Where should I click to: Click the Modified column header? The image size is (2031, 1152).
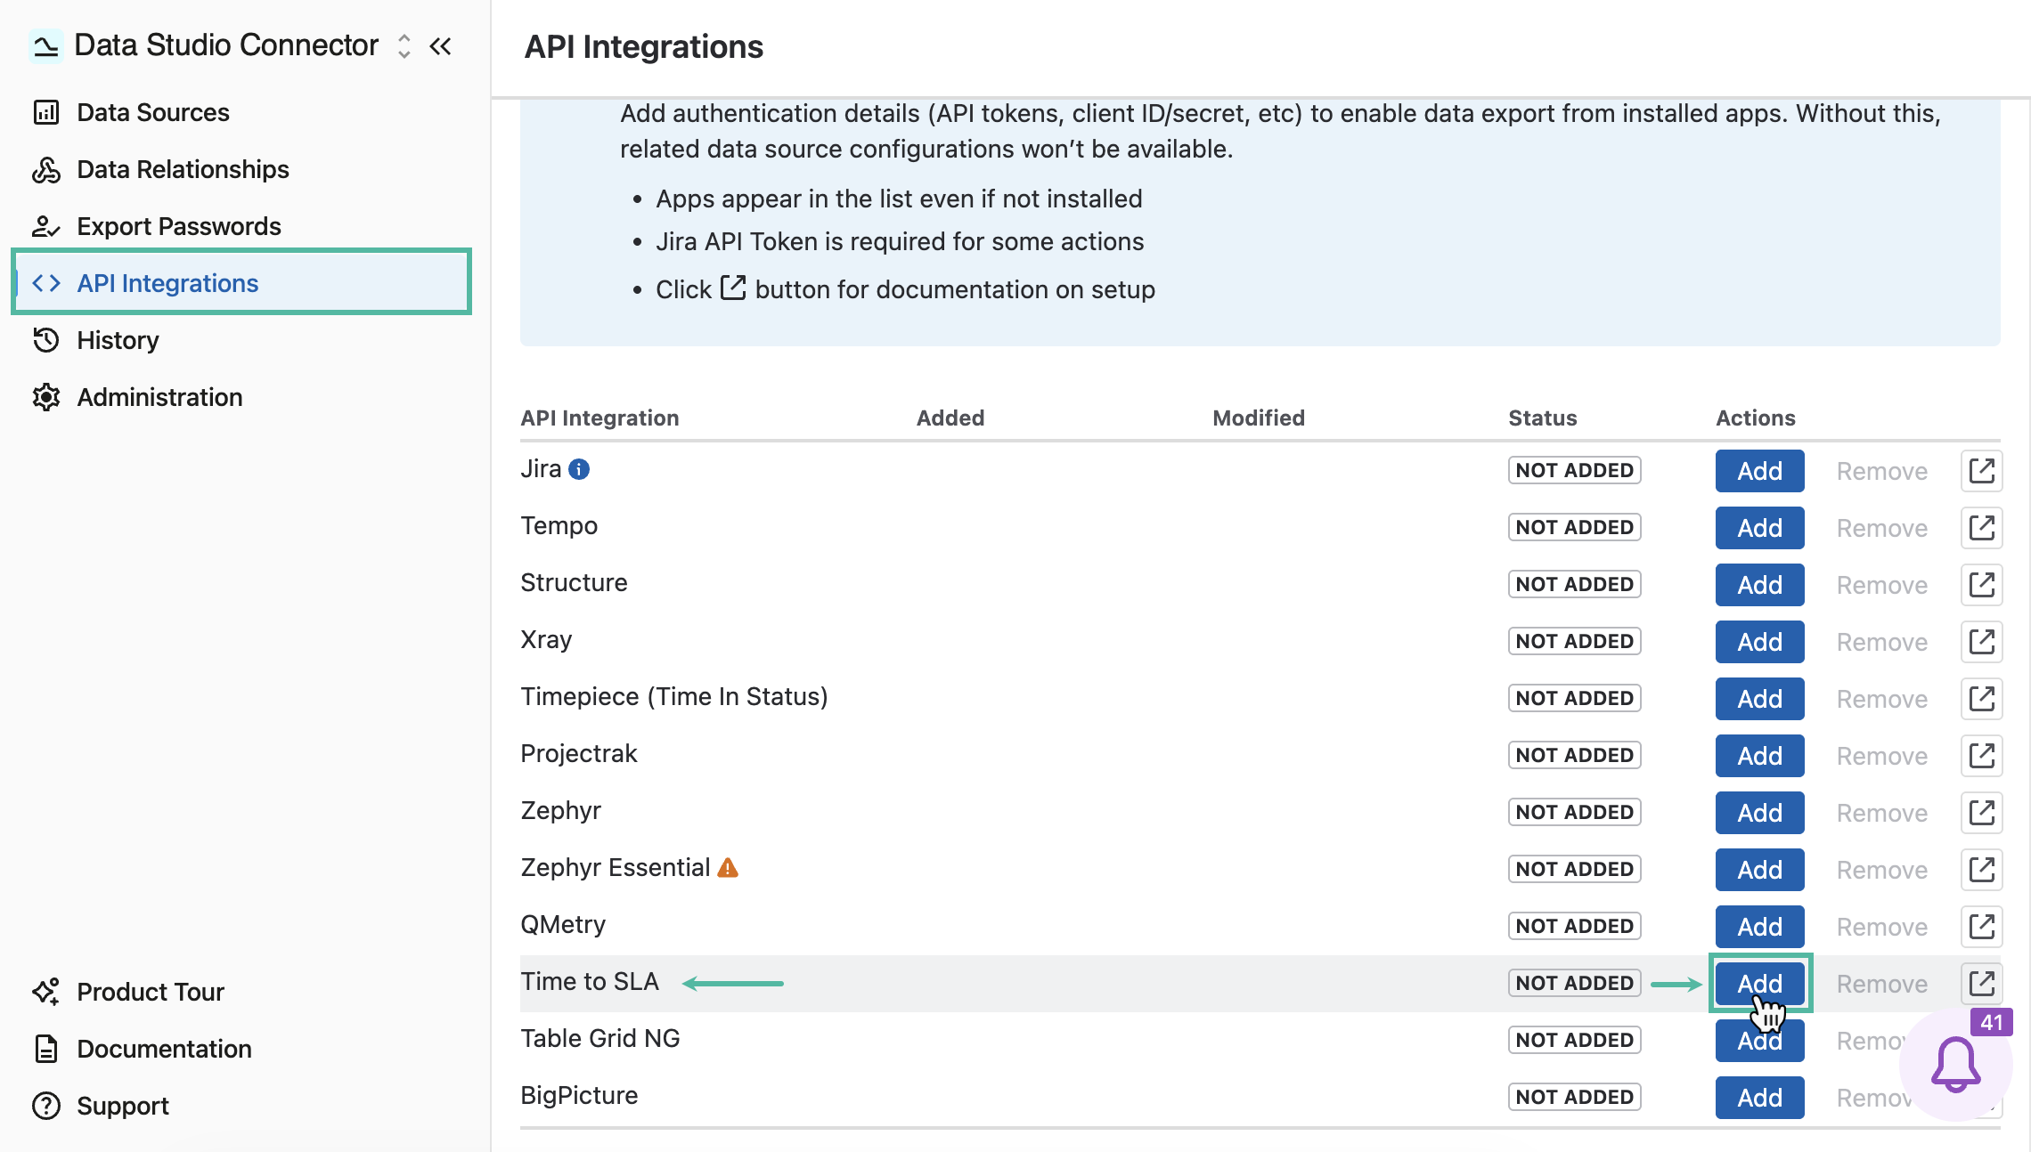pos(1258,418)
